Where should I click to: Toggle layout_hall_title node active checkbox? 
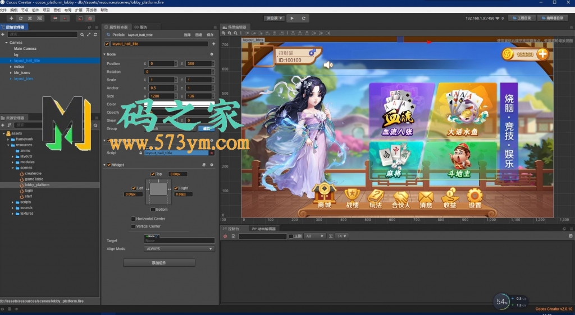107,44
